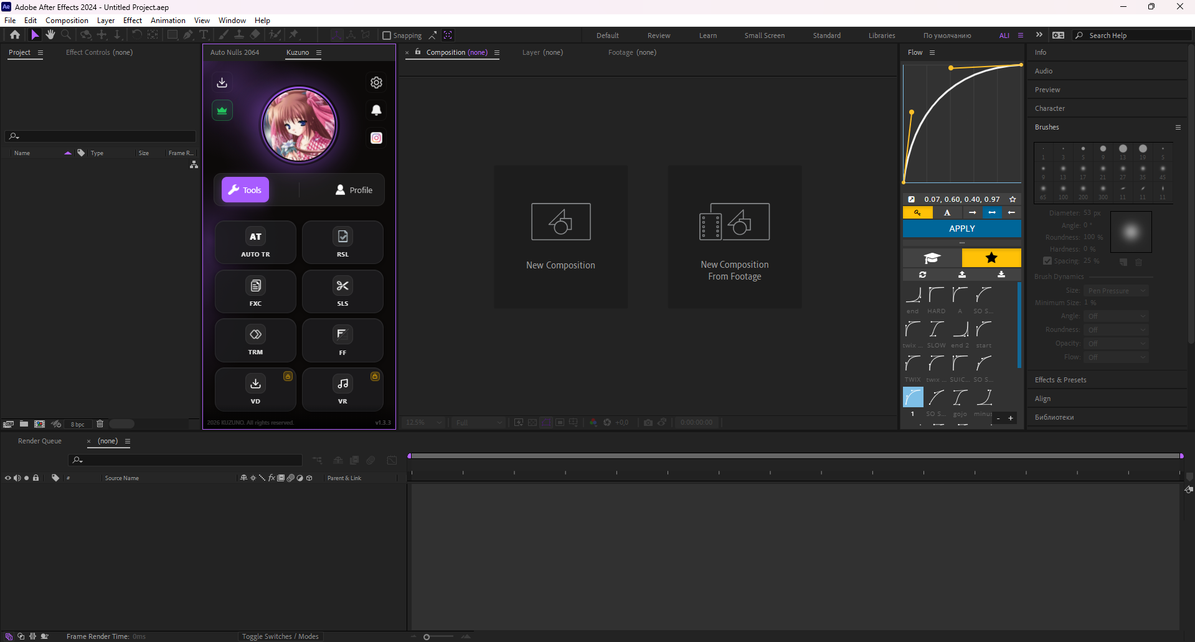Toggle the Flow yellow key mode button

pyautogui.click(x=917, y=213)
